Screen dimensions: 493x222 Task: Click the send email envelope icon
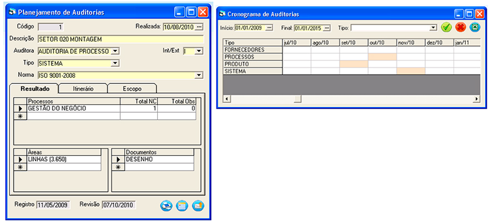tap(198, 206)
